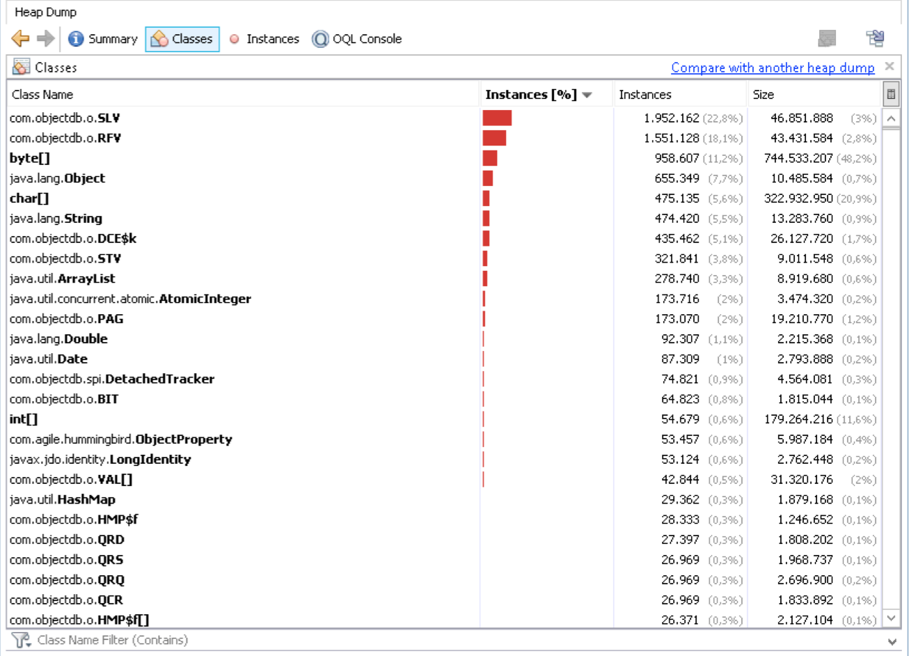
Task: Click Compare with another heap dump link
Action: pyautogui.click(x=773, y=68)
